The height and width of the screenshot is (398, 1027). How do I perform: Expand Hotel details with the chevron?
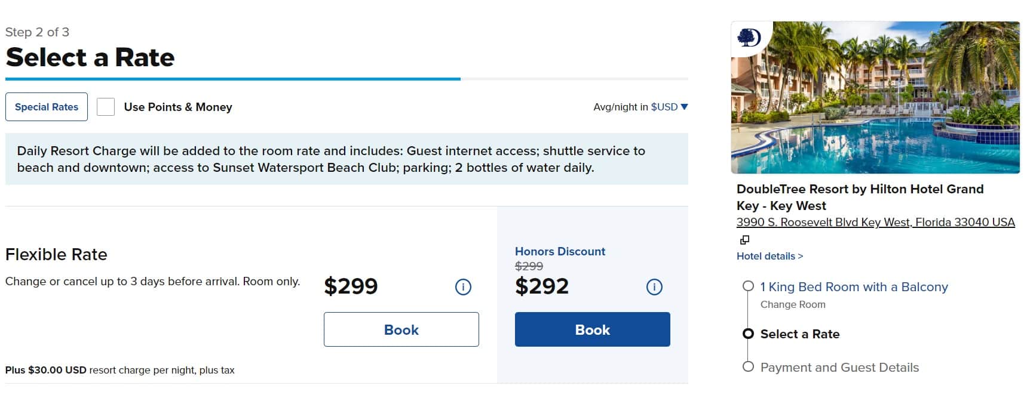coord(801,256)
